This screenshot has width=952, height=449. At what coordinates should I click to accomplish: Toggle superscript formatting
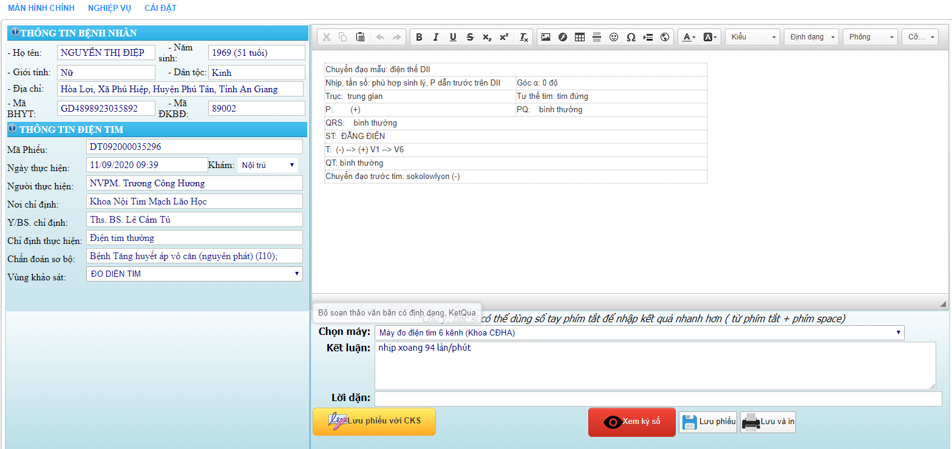(504, 37)
